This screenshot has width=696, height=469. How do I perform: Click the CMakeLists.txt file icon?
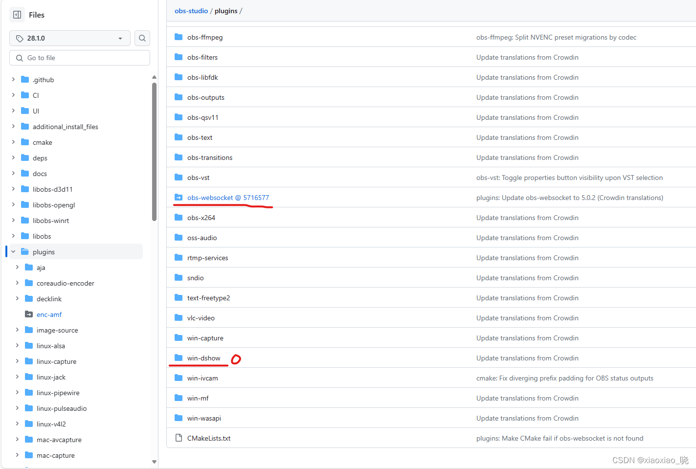point(179,438)
